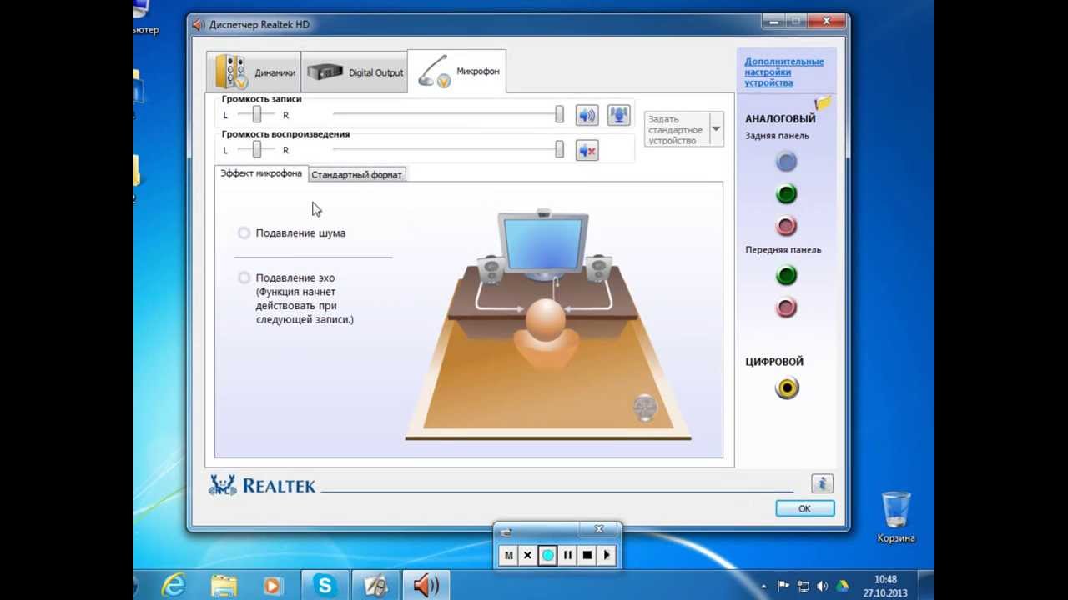Click the recorder toolbar title icon
The image size is (1068, 600).
point(506,532)
